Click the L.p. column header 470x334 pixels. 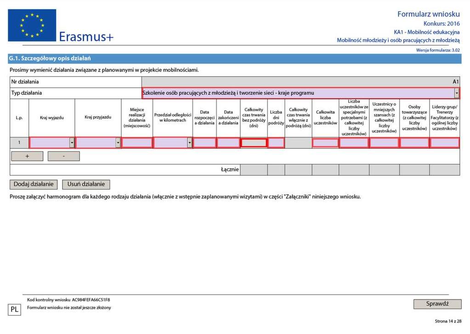(x=19, y=118)
